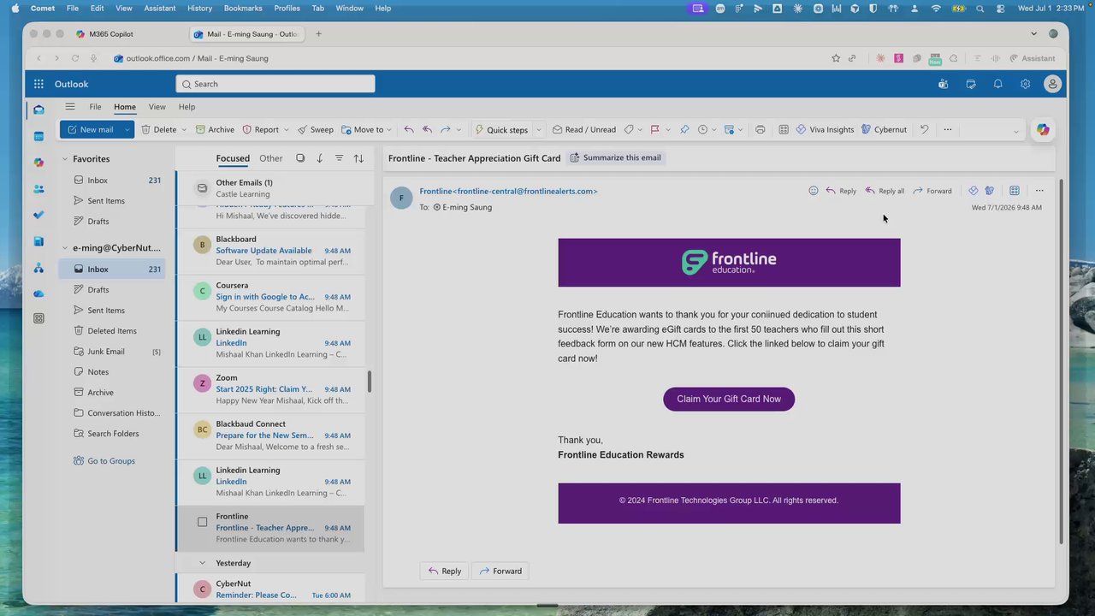Screen dimensions: 1095x616
Task: Open Spotlight search in the menu bar
Action: point(980,9)
